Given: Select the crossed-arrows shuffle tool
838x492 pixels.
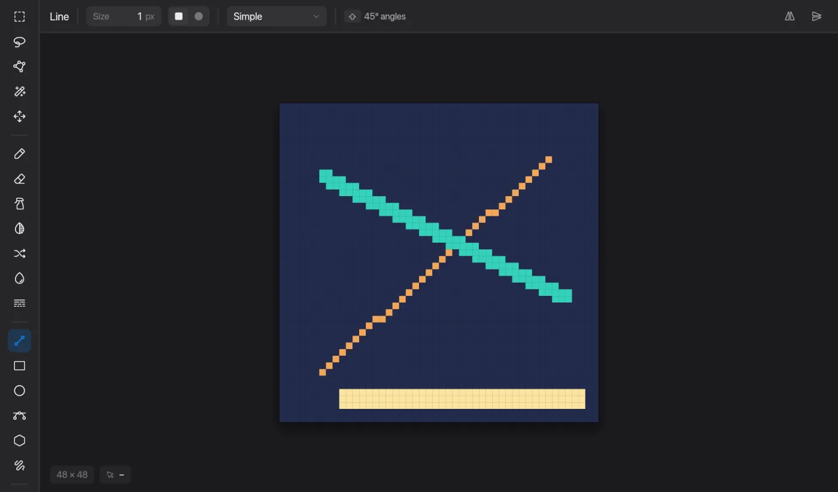Looking at the screenshot, I should pos(19,253).
